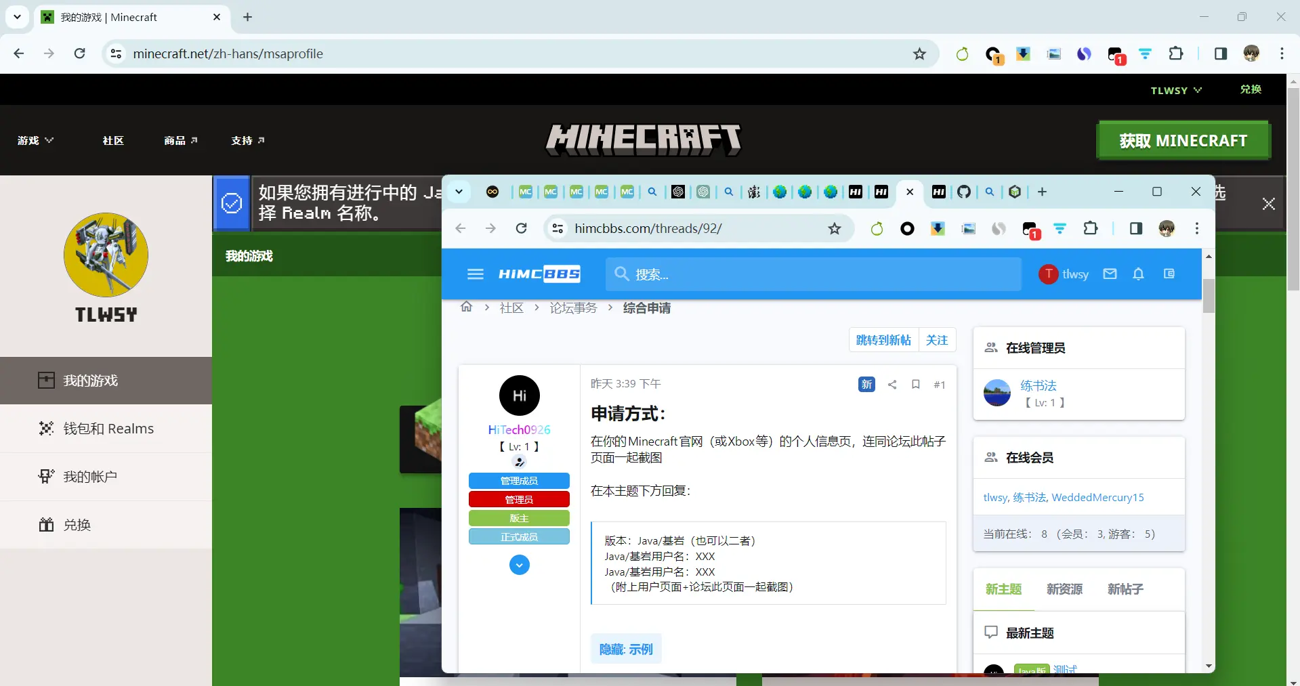Open the GitHub tab in the inner browser
The width and height of the screenshot is (1300, 686).
tap(964, 192)
